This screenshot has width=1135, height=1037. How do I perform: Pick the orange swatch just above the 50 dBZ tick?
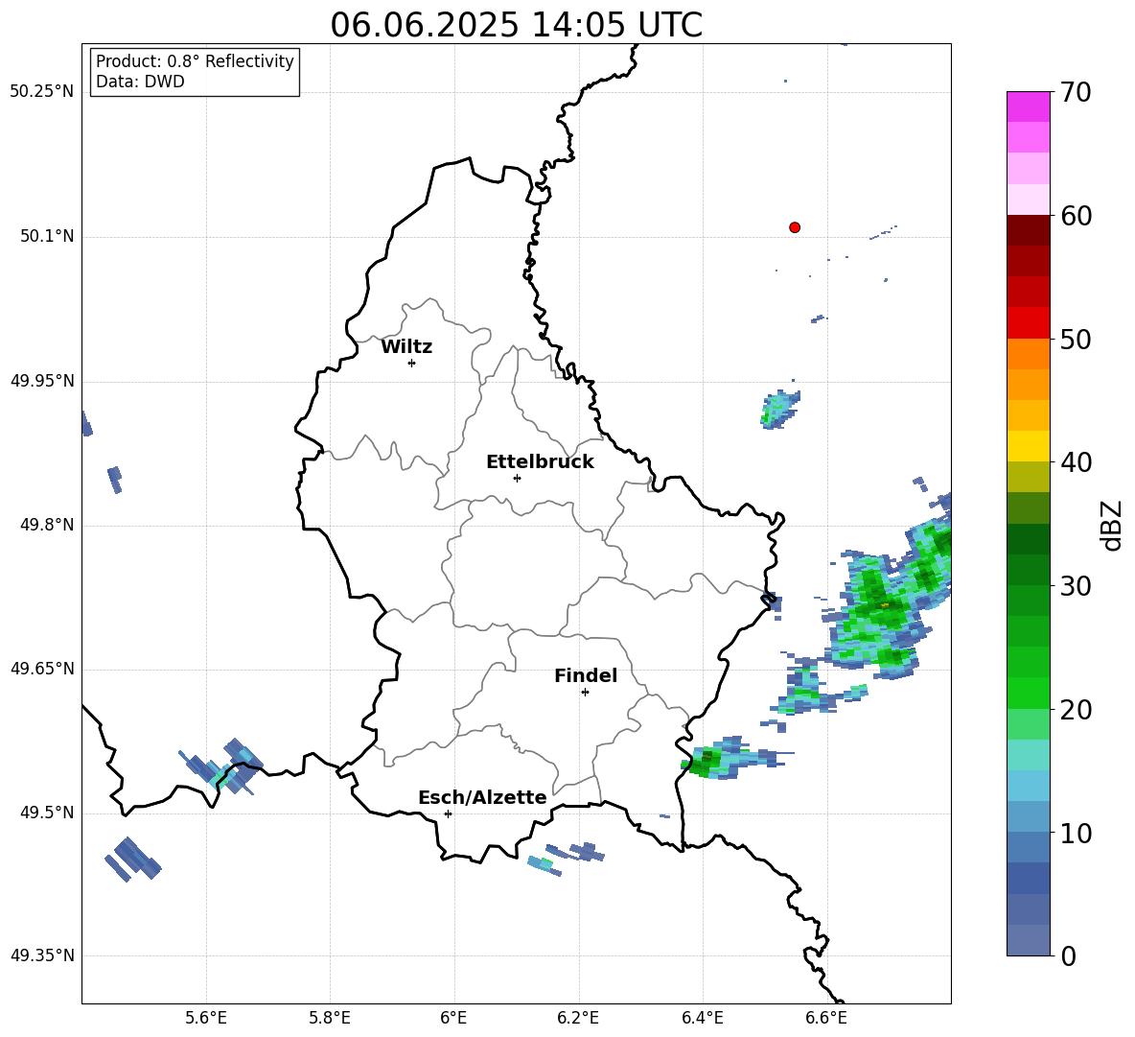pos(1028,353)
